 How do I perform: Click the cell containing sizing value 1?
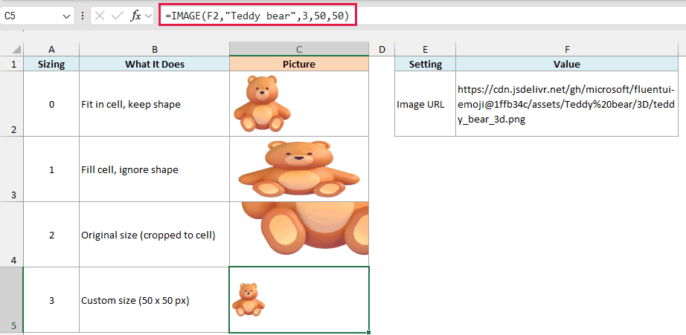click(x=51, y=169)
